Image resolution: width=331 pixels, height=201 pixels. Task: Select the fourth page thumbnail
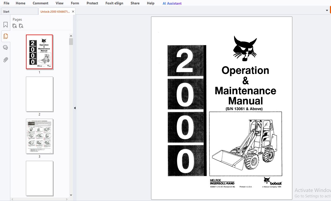point(39,178)
